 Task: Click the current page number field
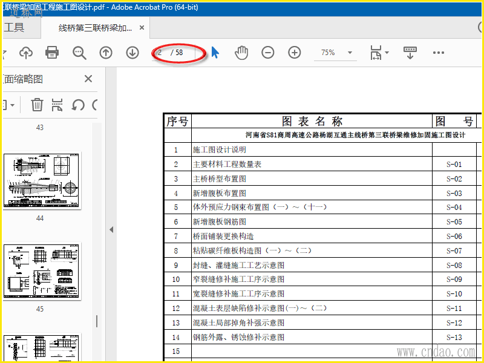pyautogui.click(x=160, y=53)
